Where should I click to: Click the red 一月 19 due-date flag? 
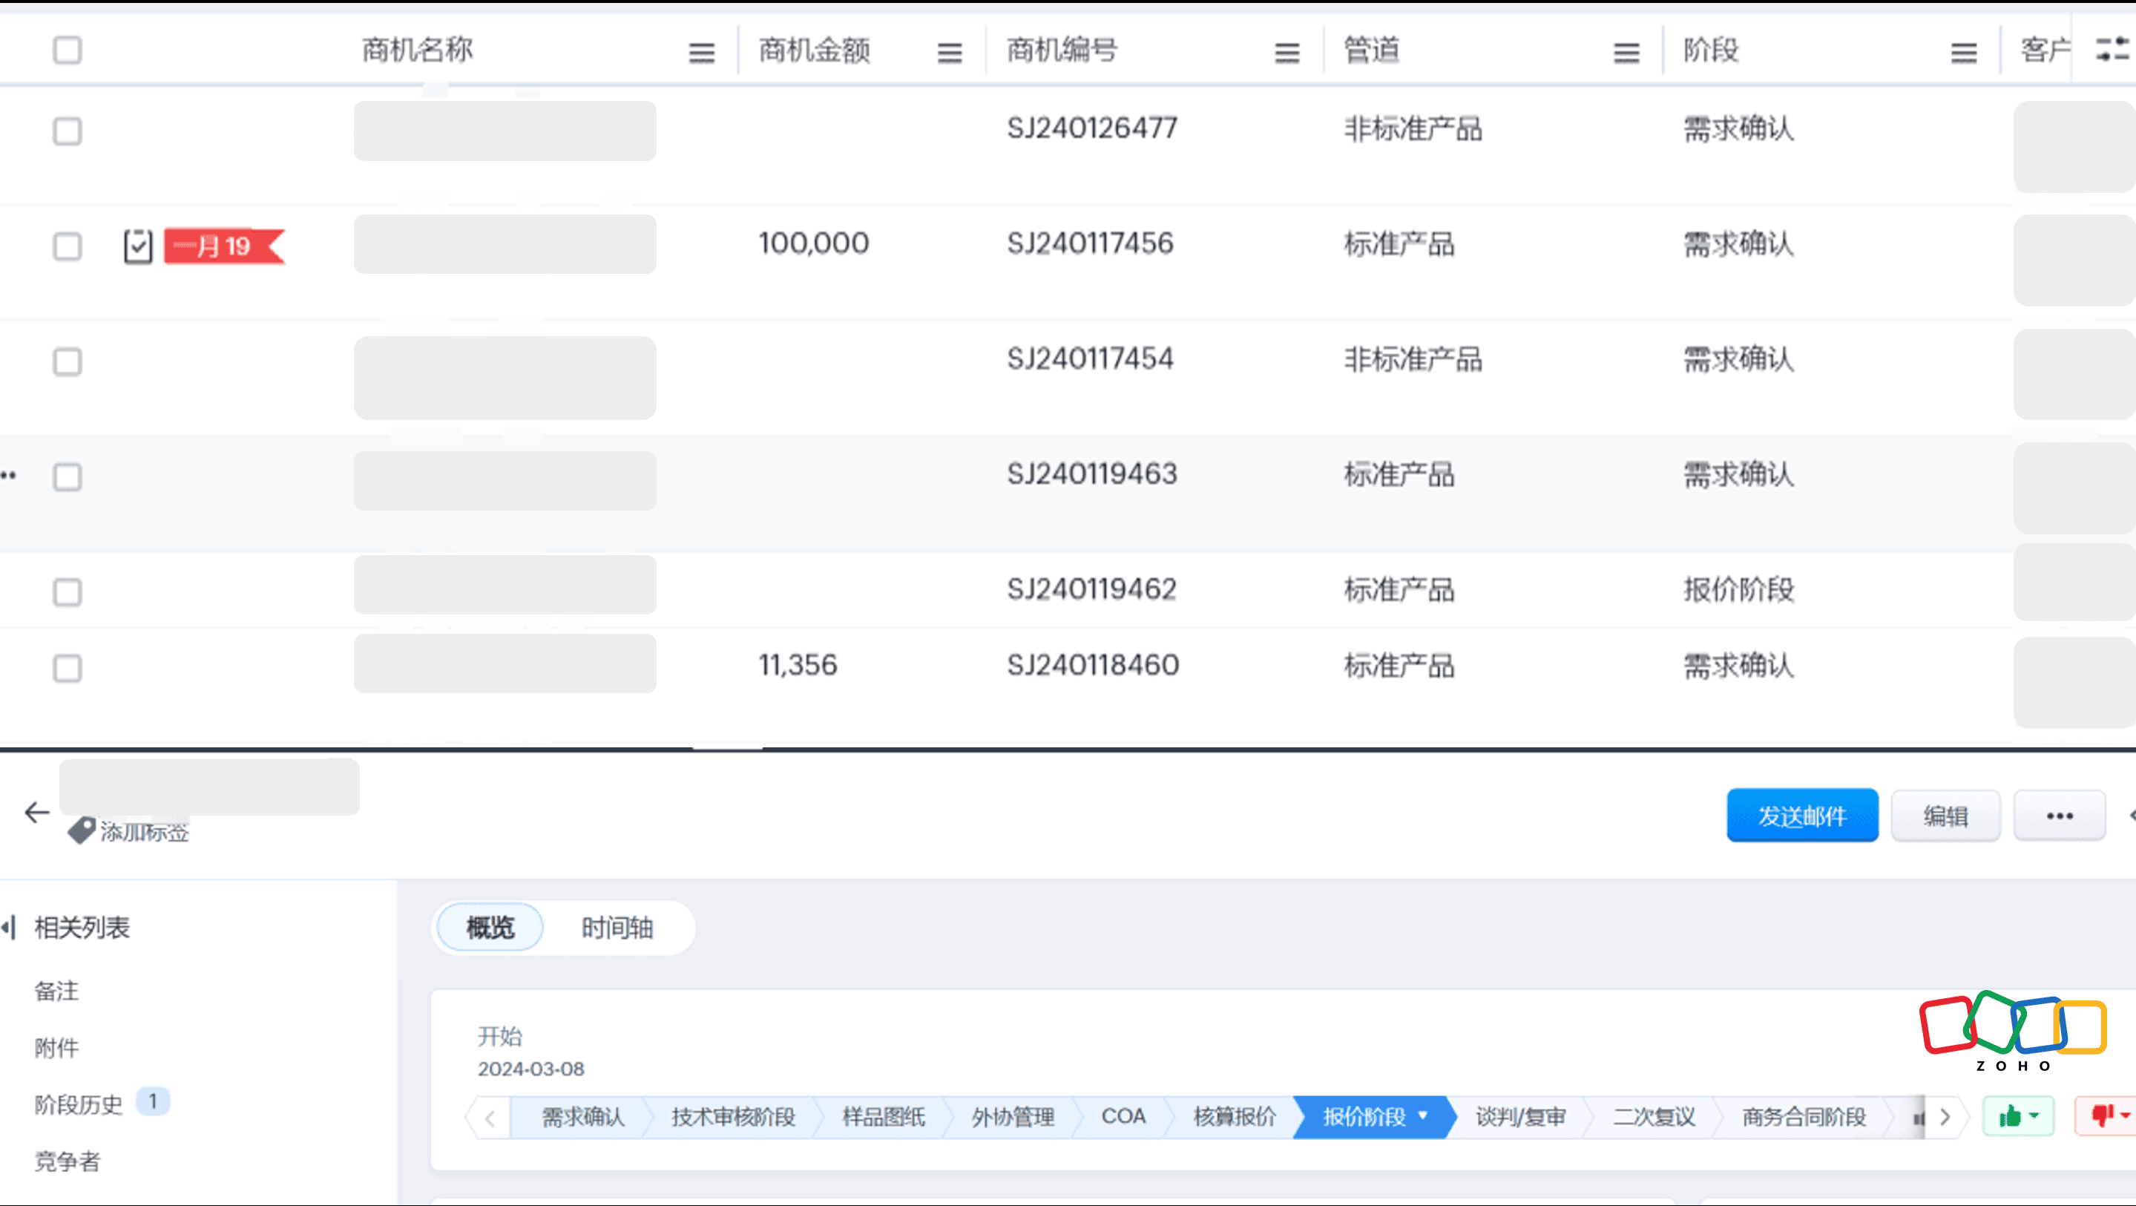[225, 246]
